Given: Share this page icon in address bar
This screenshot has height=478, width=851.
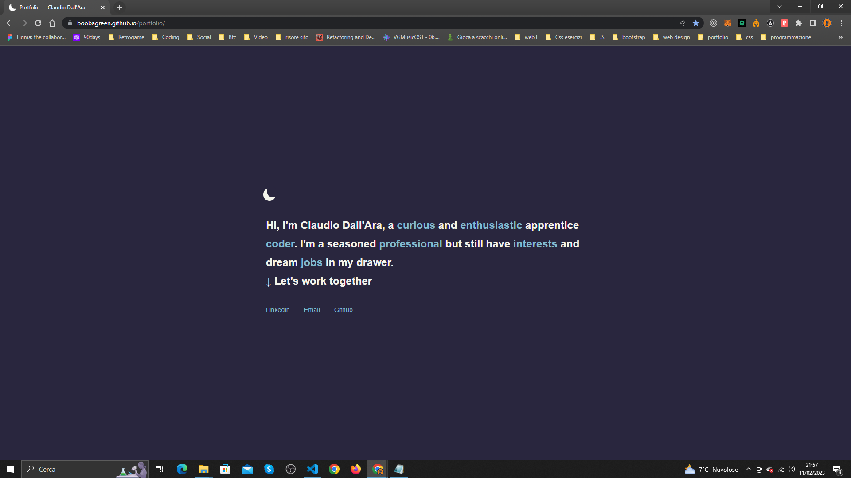Looking at the screenshot, I should pyautogui.click(x=682, y=23).
